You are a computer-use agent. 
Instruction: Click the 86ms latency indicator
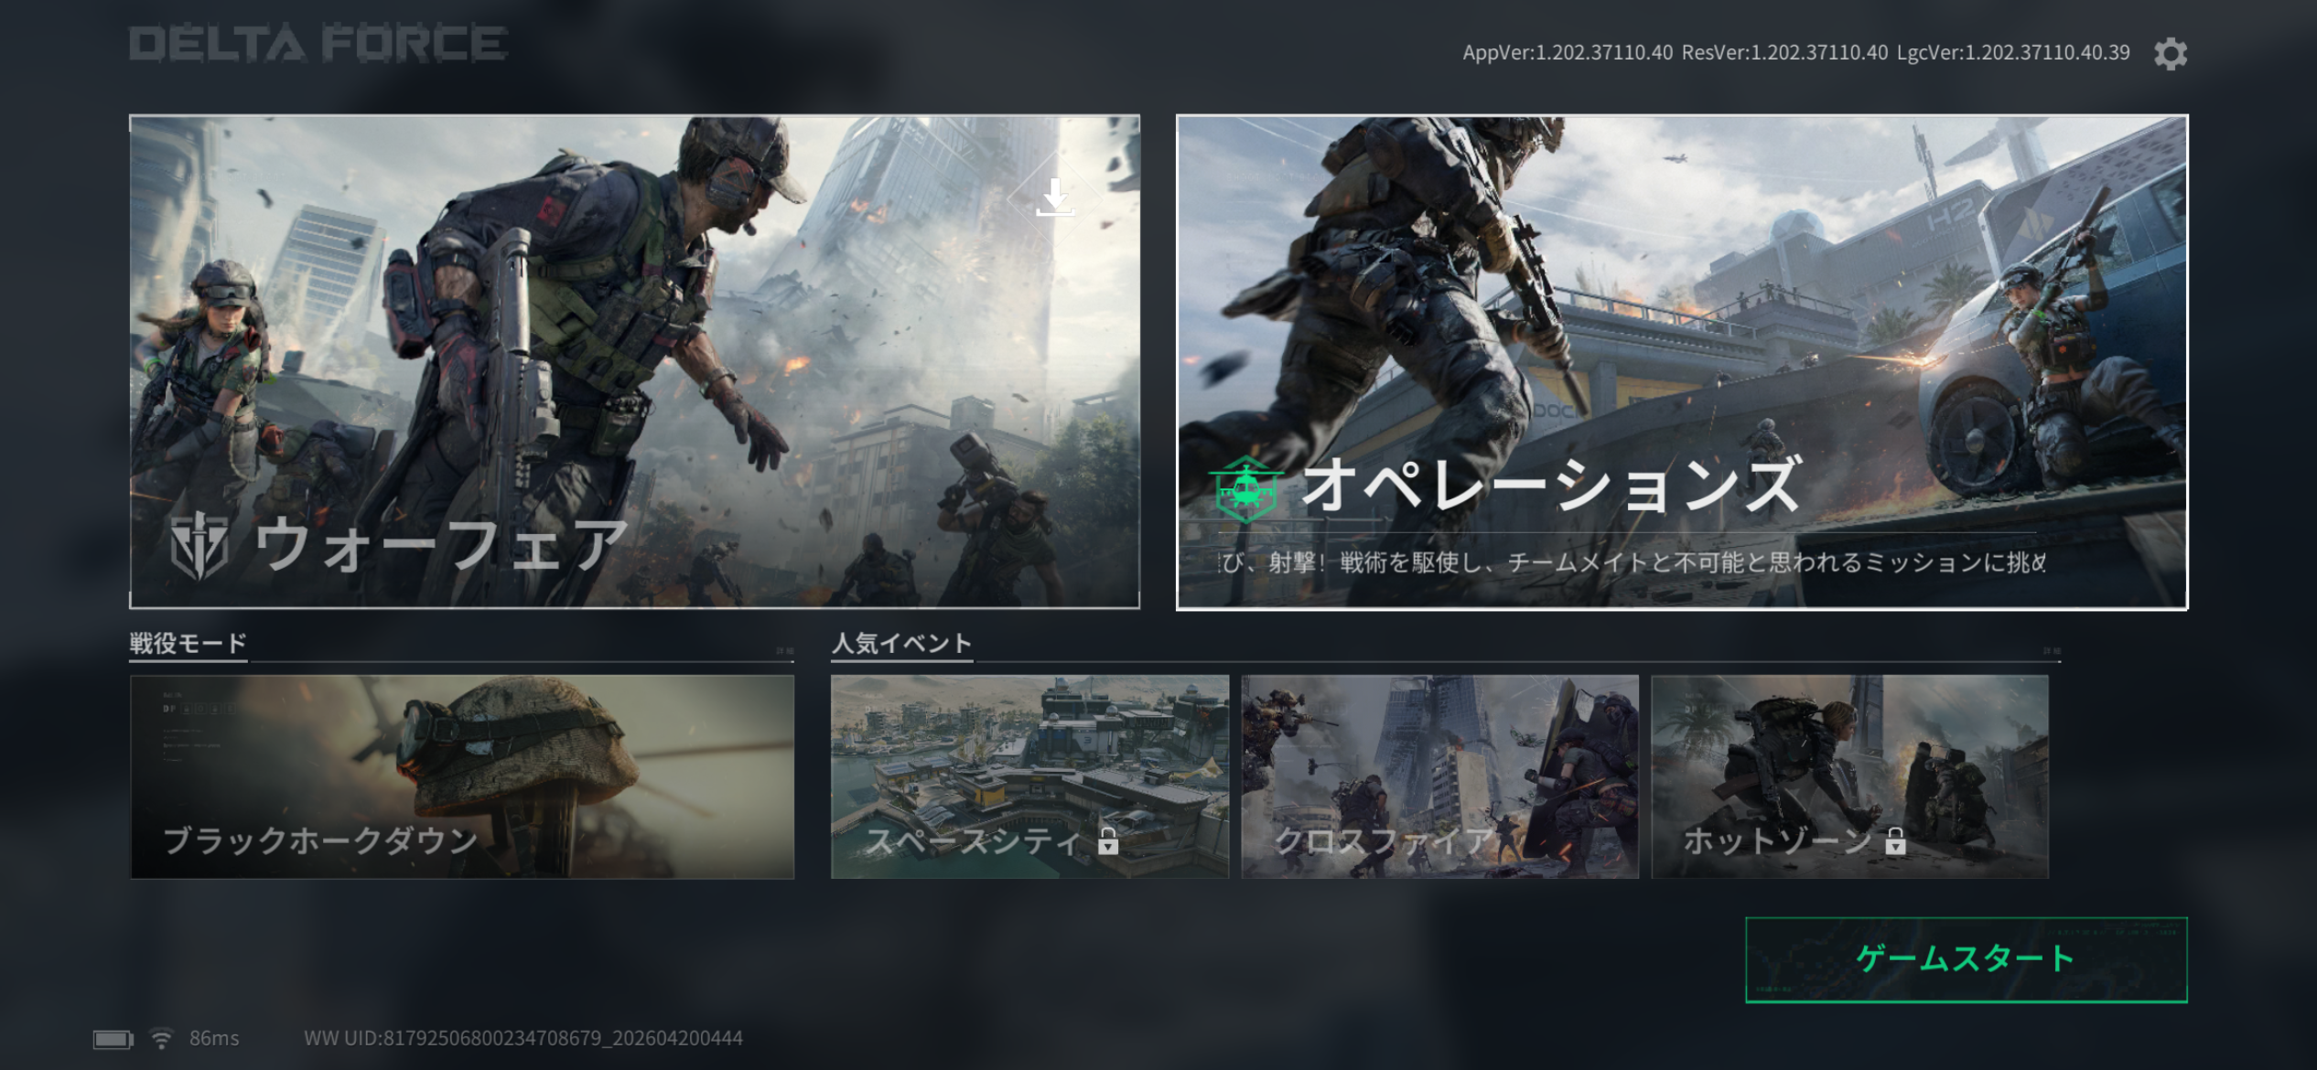click(x=214, y=1039)
